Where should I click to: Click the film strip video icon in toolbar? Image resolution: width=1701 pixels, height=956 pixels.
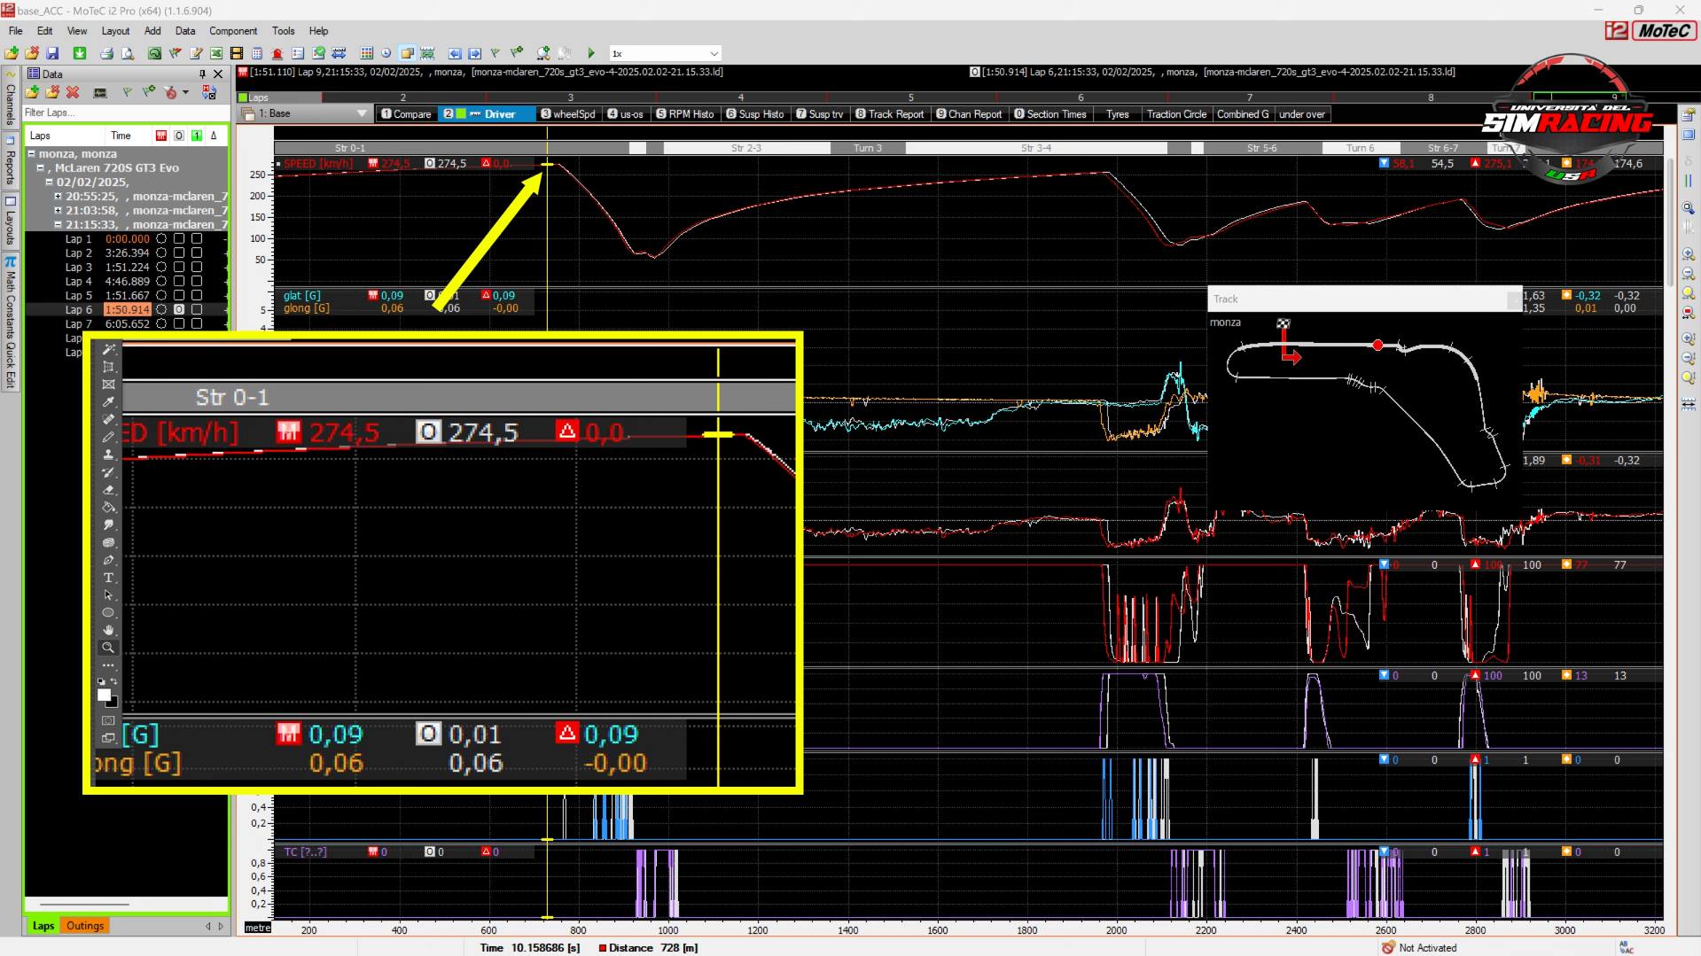coord(237,53)
